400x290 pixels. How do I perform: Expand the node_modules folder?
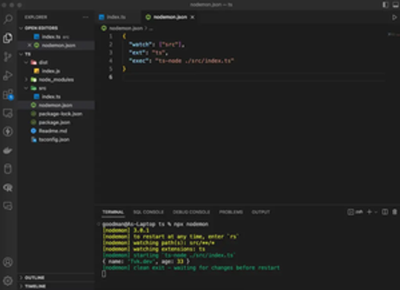[x=26, y=79]
